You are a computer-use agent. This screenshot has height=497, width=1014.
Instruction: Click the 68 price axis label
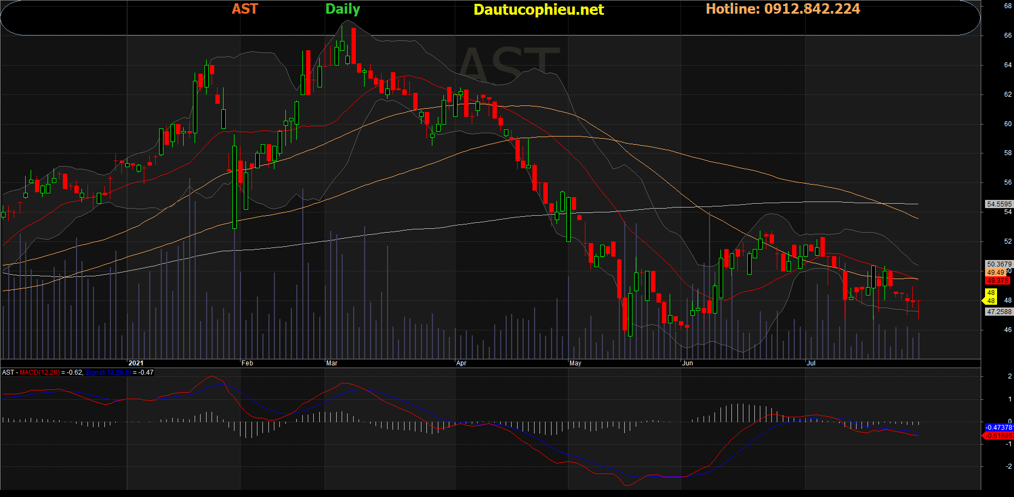[x=1007, y=6]
